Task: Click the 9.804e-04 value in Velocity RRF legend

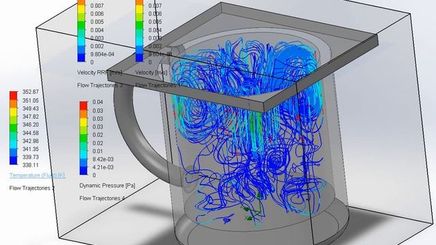Action: coord(102,54)
